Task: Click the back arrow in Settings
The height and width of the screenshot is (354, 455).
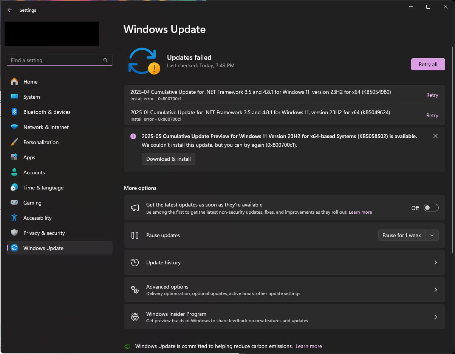Action: pyautogui.click(x=10, y=10)
